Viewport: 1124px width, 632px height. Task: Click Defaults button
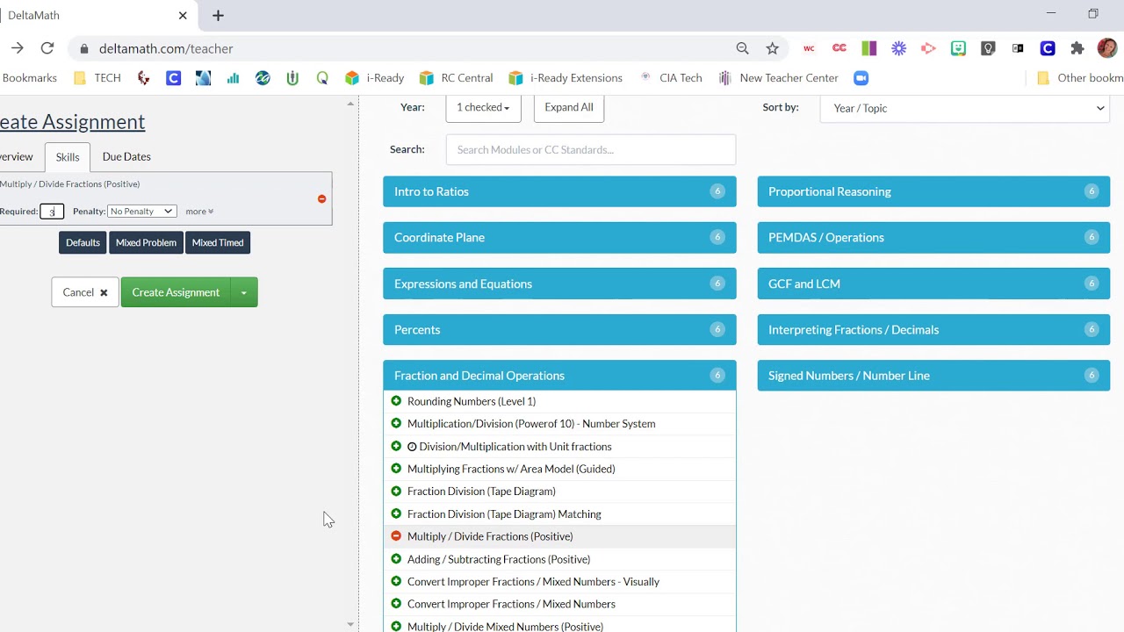83,242
